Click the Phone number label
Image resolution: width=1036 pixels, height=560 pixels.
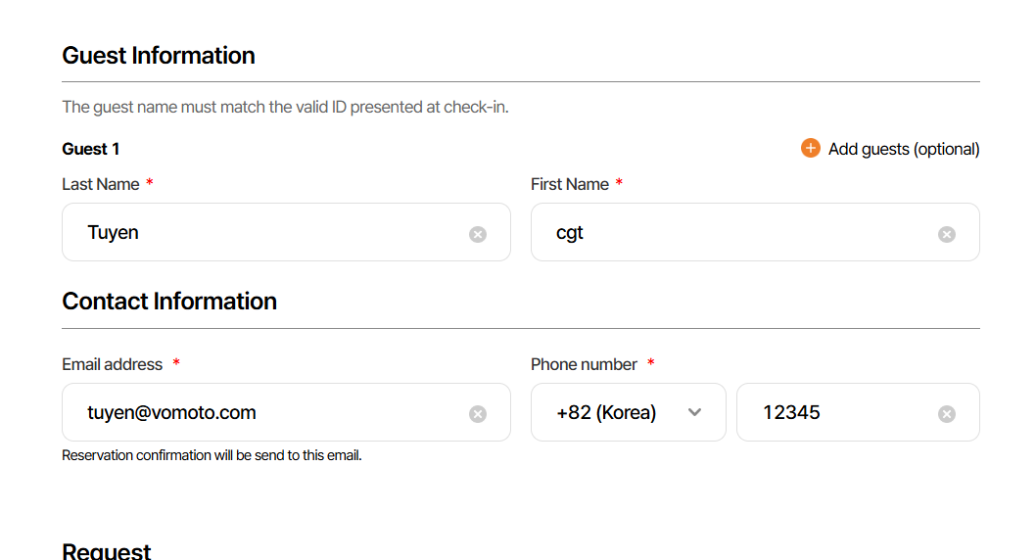pyautogui.click(x=585, y=364)
